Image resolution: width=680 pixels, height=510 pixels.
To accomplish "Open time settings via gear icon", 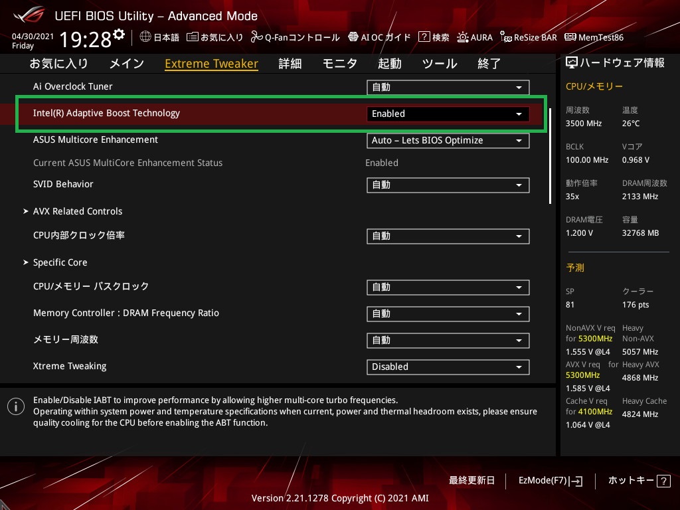I will (x=119, y=35).
